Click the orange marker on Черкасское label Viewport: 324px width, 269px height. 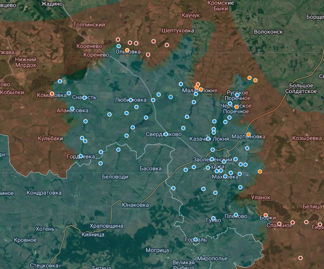237,107
